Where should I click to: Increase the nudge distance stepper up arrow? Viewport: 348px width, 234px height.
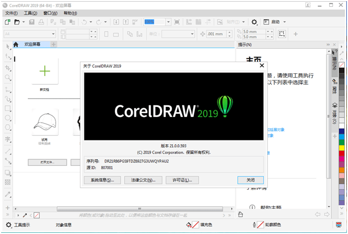(x=229, y=32)
